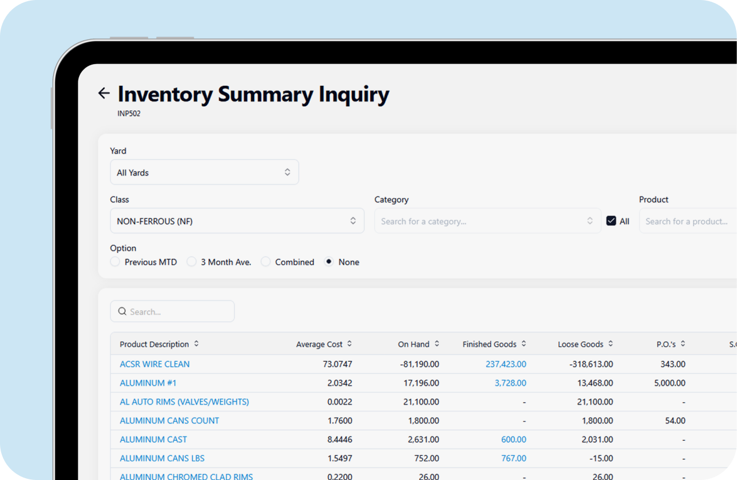Sort by Average Cost column arrows
Image resolution: width=737 pixels, height=480 pixels.
(349, 344)
